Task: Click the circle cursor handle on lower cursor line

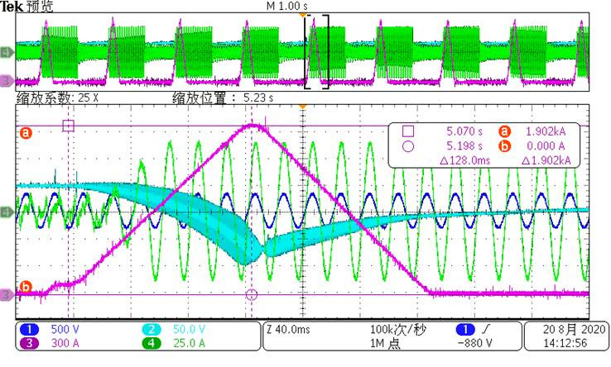Action: point(253,294)
